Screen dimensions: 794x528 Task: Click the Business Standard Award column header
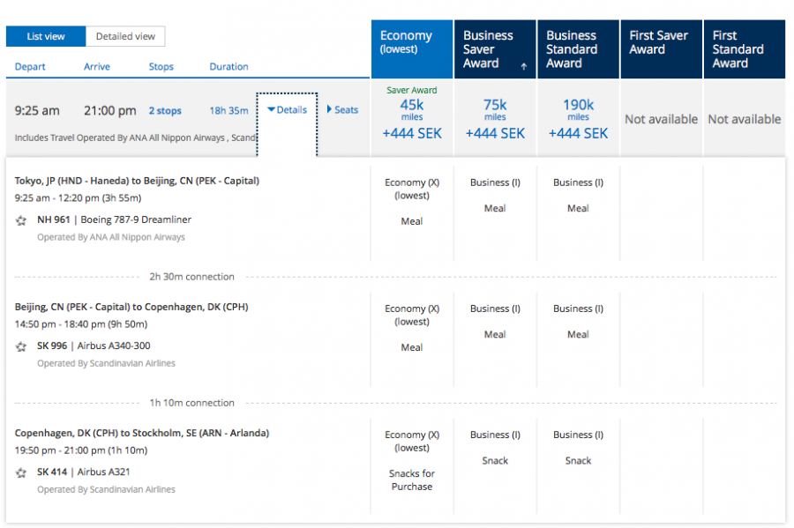coord(578,49)
